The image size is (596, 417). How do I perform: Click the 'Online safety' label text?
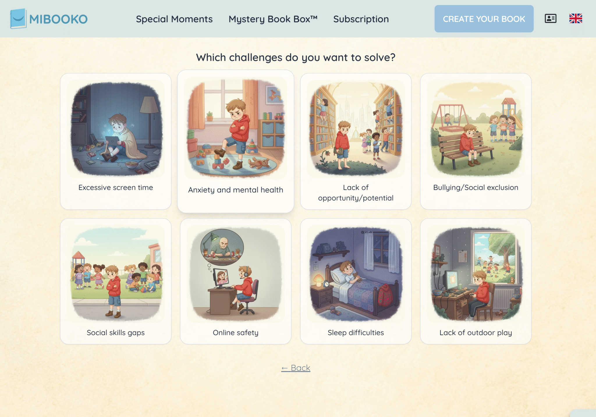click(236, 333)
